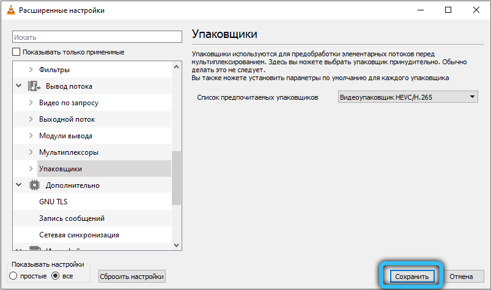Select Видео по запросу item
This screenshot has width=491, height=290.
(x=68, y=103)
